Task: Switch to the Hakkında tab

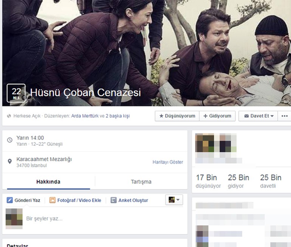Action: 48,182
